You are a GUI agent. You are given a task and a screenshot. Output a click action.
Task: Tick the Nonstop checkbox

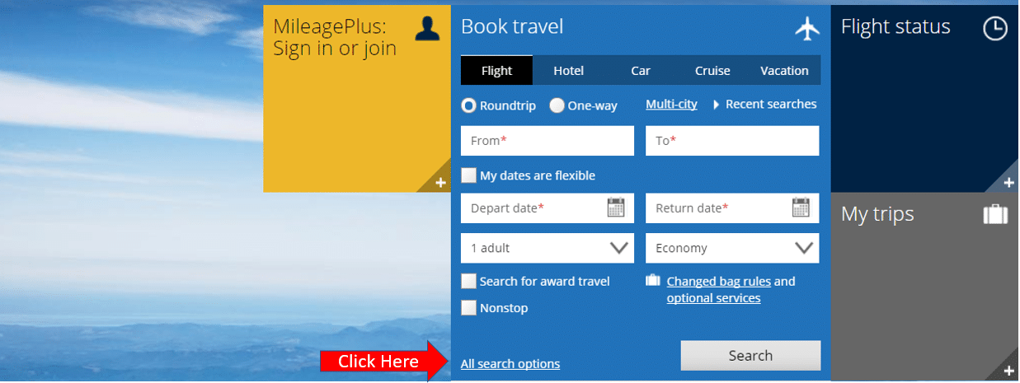468,308
